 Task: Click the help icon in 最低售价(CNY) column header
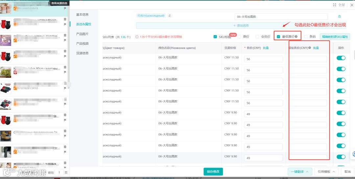point(310,48)
